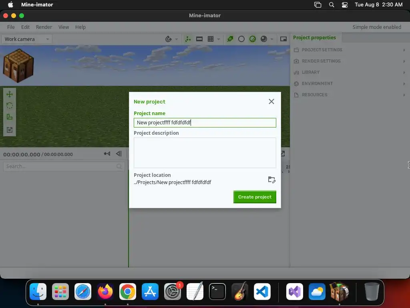Toggle the position controls icon in toolbar

click(188, 39)
